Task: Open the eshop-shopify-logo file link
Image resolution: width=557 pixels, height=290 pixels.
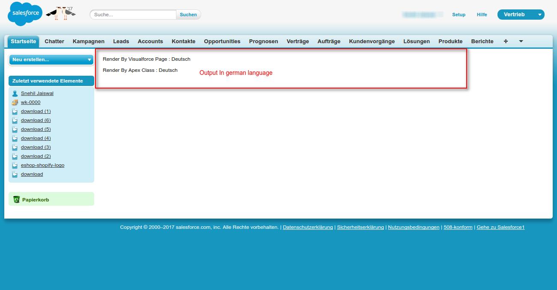Action: [x=43, y=165]
